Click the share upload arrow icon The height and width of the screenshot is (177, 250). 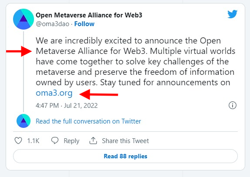click(93, 141)
